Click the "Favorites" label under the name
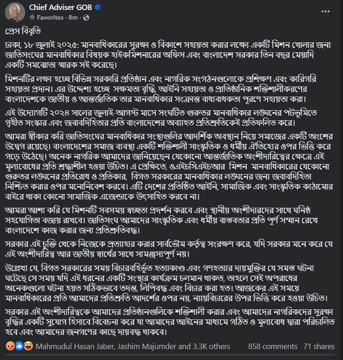Image resolution: width=343 pixels, height=360 pixels. [50, 17]
